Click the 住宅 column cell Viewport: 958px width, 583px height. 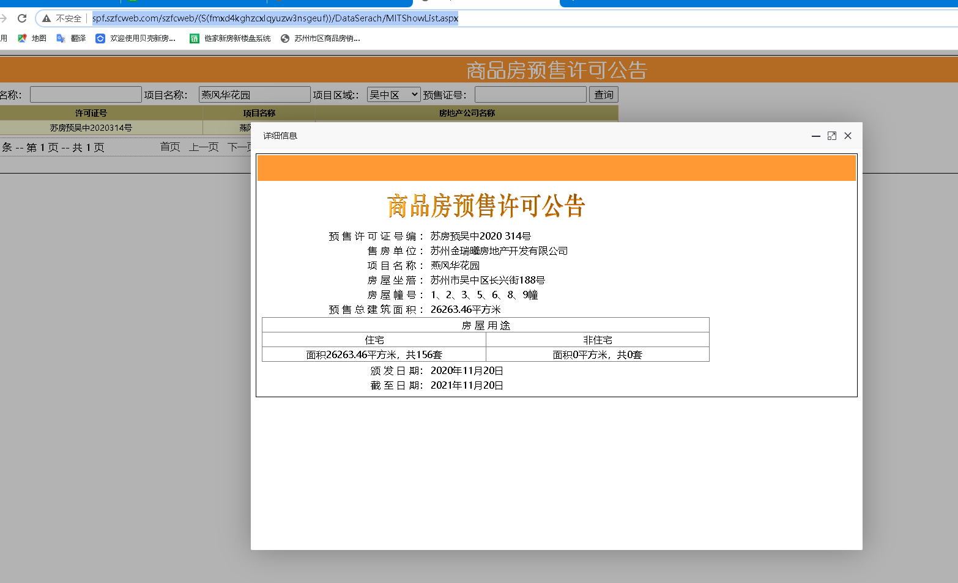(x=374, y=340)
